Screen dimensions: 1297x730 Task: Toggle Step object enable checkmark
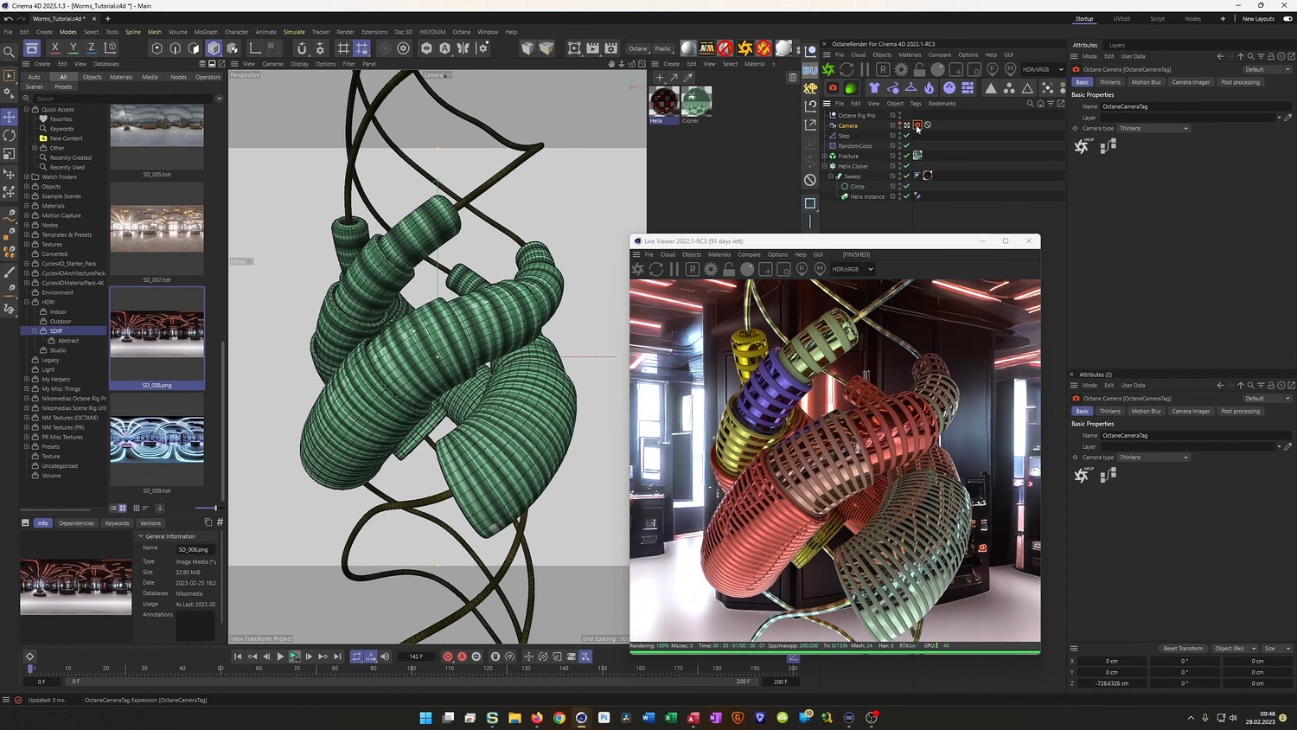pyautogui.click(x=906, y=136)
